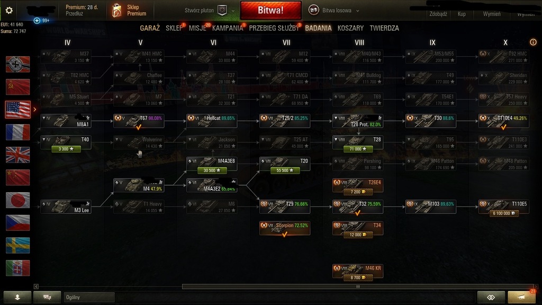Open the settings gear menu
Image resolution: width=542 pixels, height=305 pixels.
pos(9,11)
